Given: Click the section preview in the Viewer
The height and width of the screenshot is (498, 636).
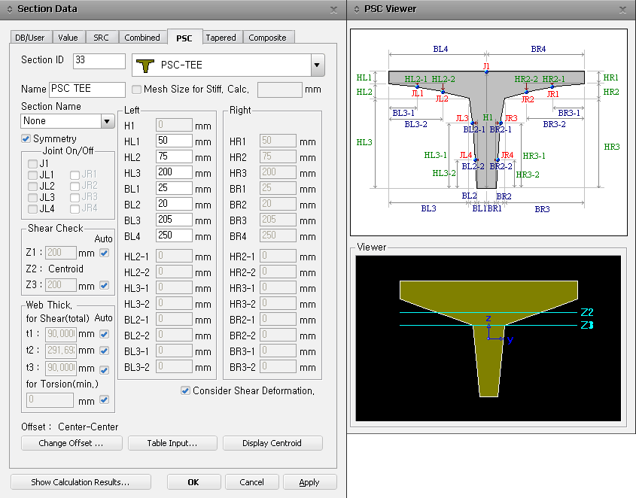Looking at the screenshot, I should pyautogui.click(x=488, y=339).
